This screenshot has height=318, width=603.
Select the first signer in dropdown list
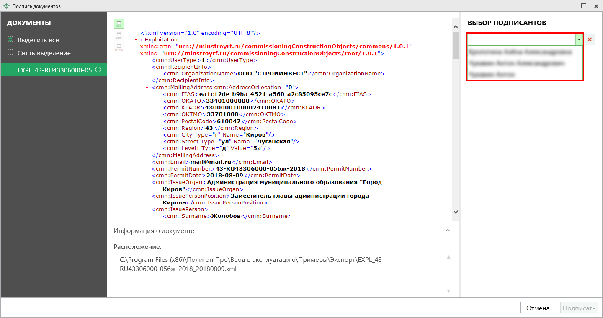tap(520, 52)
